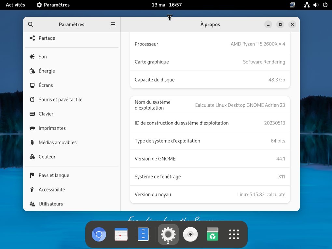
Task: Click the Linux 5.15.82-calculate value
Action: pos(261,194)
